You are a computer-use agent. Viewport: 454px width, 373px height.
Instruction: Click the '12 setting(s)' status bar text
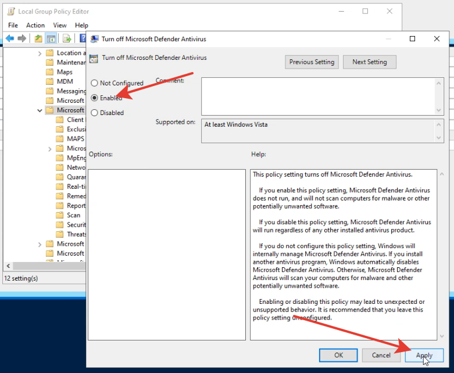pyautogui.click(x=21, y=278)
